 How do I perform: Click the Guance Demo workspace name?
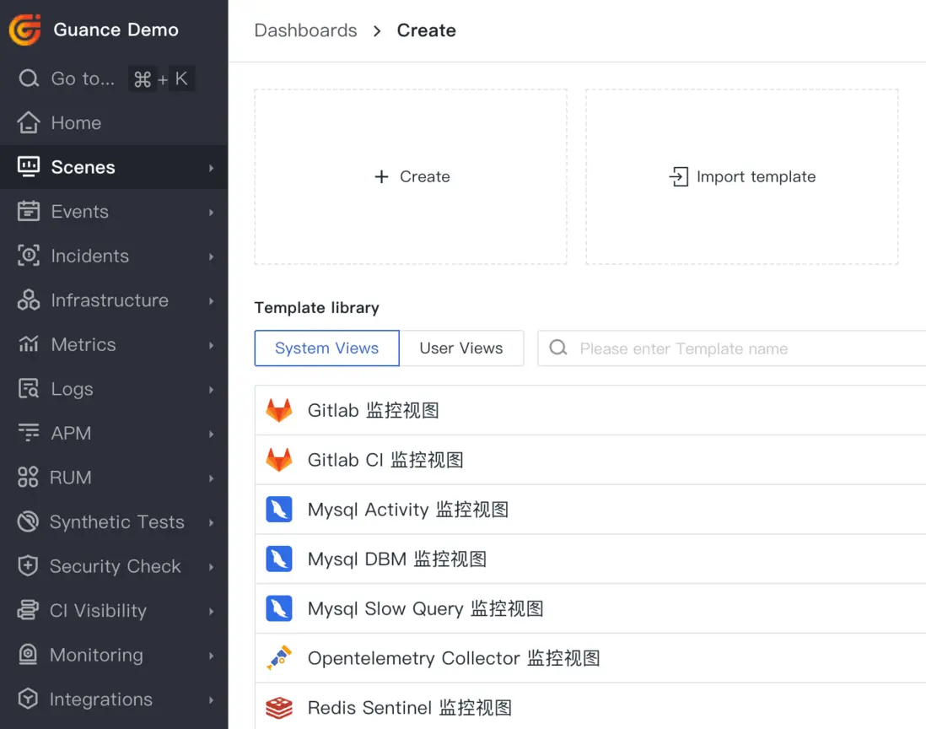(116, 30)
